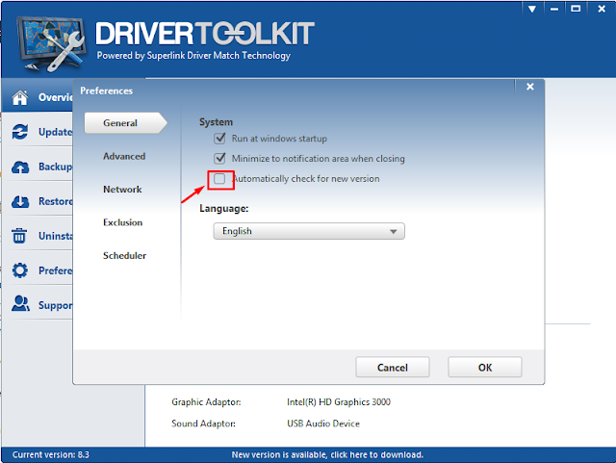Open the Backup cloud upload icon
Screen dimensions: 616x463
(19, 167)
